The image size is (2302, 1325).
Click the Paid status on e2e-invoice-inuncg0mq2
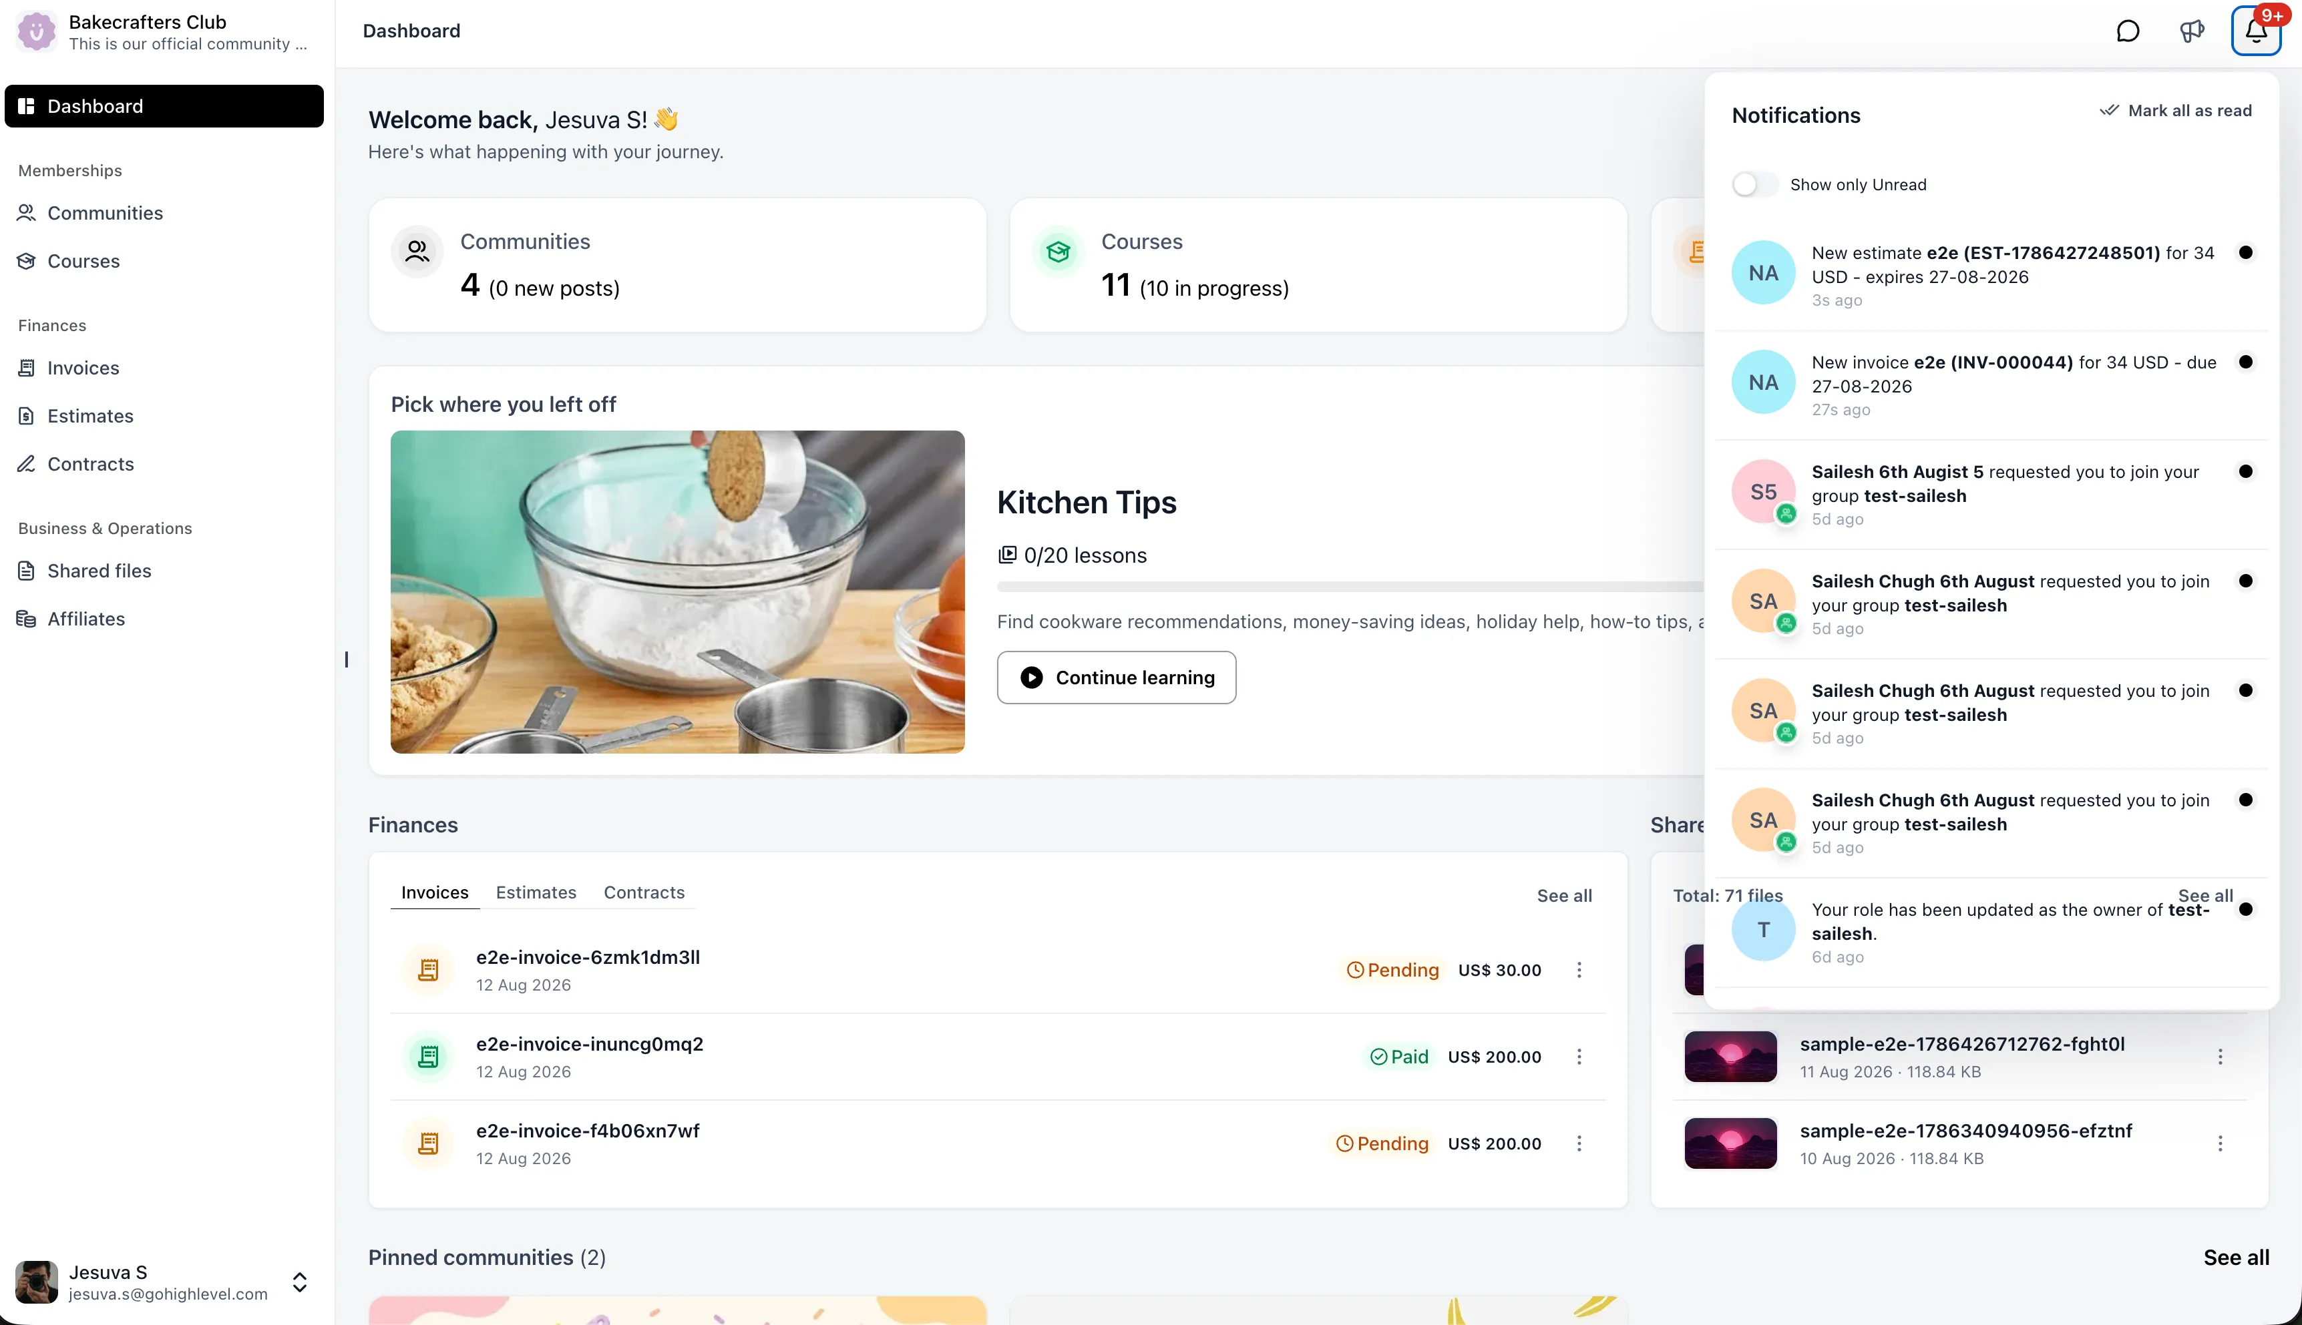(1400, 1057)
